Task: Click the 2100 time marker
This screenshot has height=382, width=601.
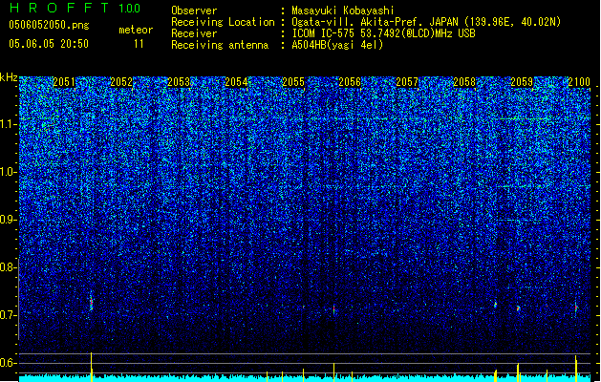Action: 579,82
